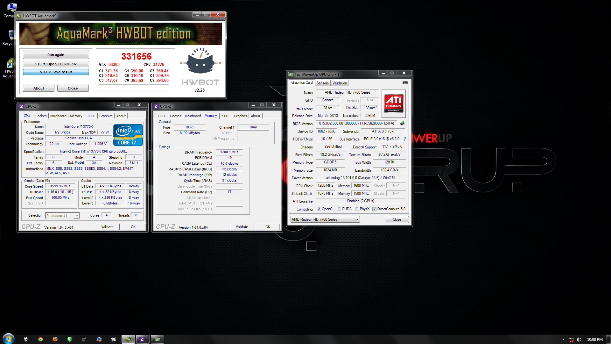This screenshot has width=611, height=344.
Task: Open Mainboard tab in right CPU-Z window
Action: 193,116
